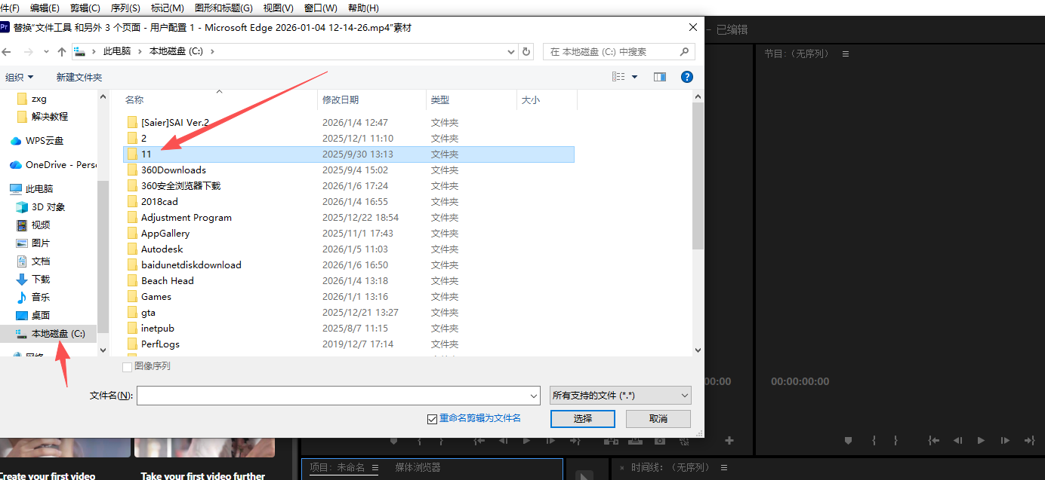The height and width of the screenshot is (480, 1045).
Task: Select the Mark In brace icon
Action: (874, 441)
